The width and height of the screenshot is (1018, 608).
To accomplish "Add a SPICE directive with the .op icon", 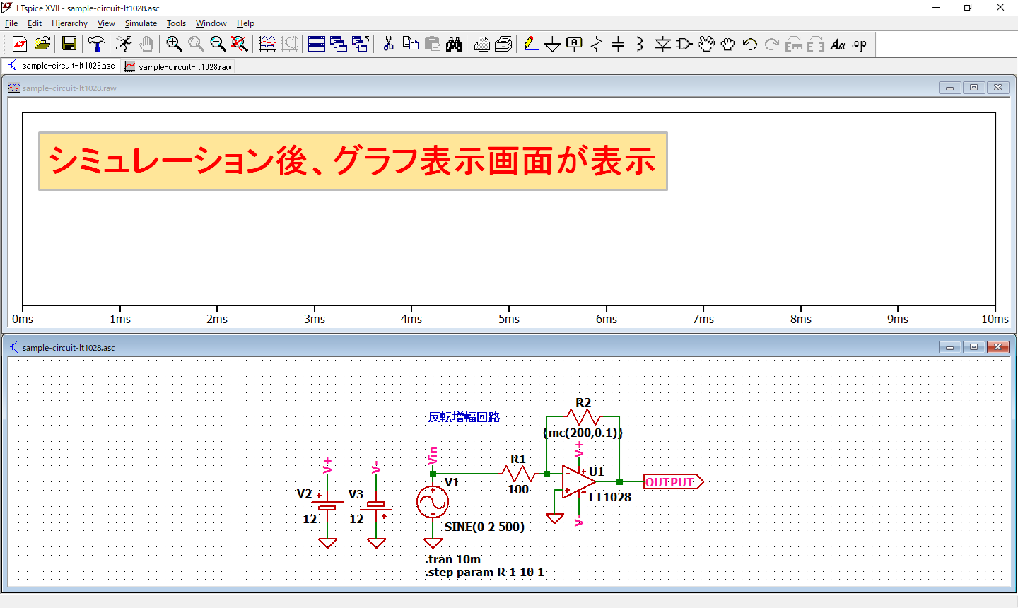I will pos(860,44).
